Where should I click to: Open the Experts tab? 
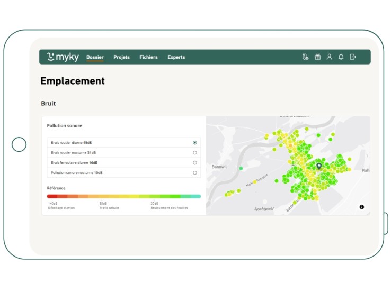pyautogui.click(x=176, y=57)
